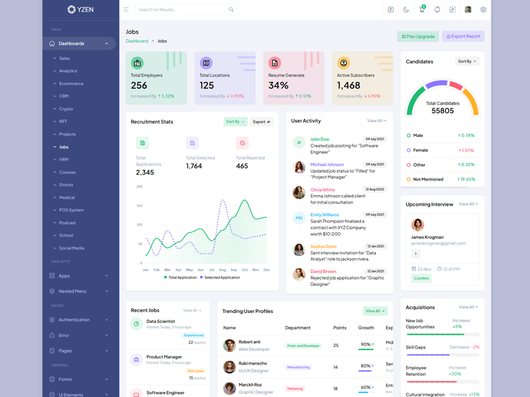Confirm the James Krogman interview
Viewport: 530px width, 397px height.
[421, 279]
